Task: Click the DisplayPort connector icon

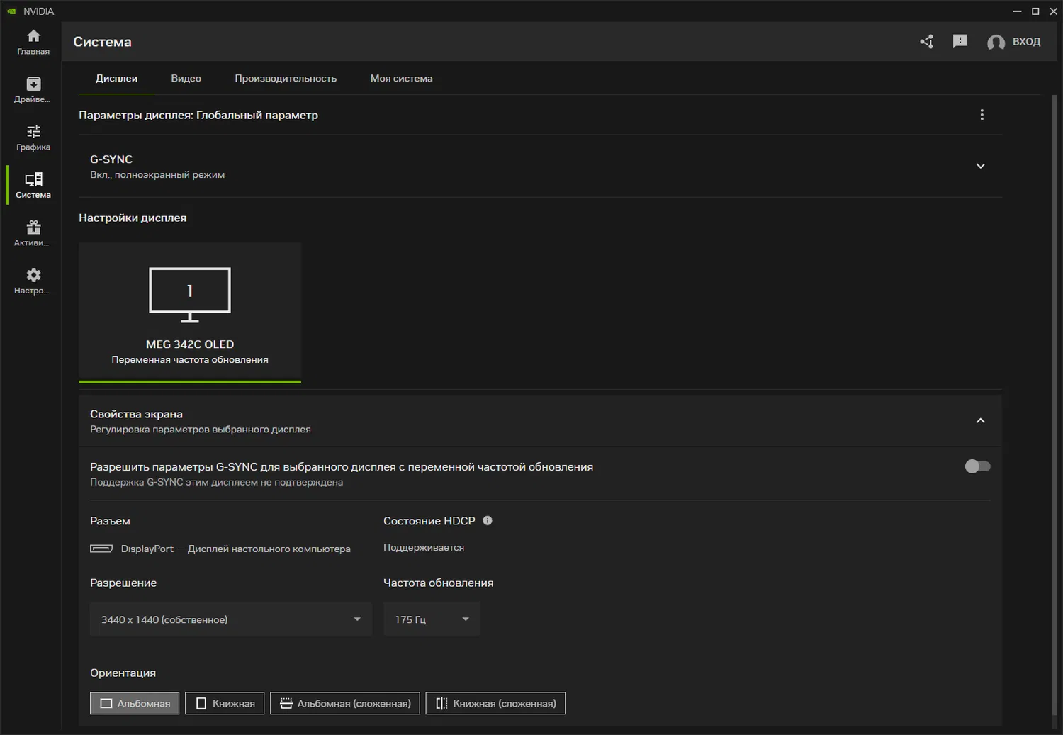Action: (x=101, y=549)
